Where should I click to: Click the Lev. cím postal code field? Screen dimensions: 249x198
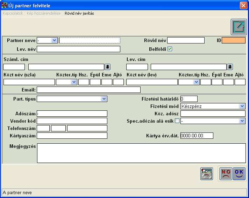[x=137, y=67]
